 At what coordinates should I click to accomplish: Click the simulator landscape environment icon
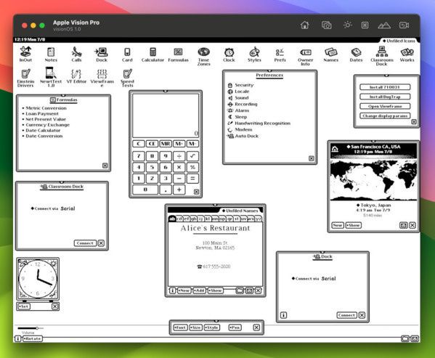(x=384, y=25)
